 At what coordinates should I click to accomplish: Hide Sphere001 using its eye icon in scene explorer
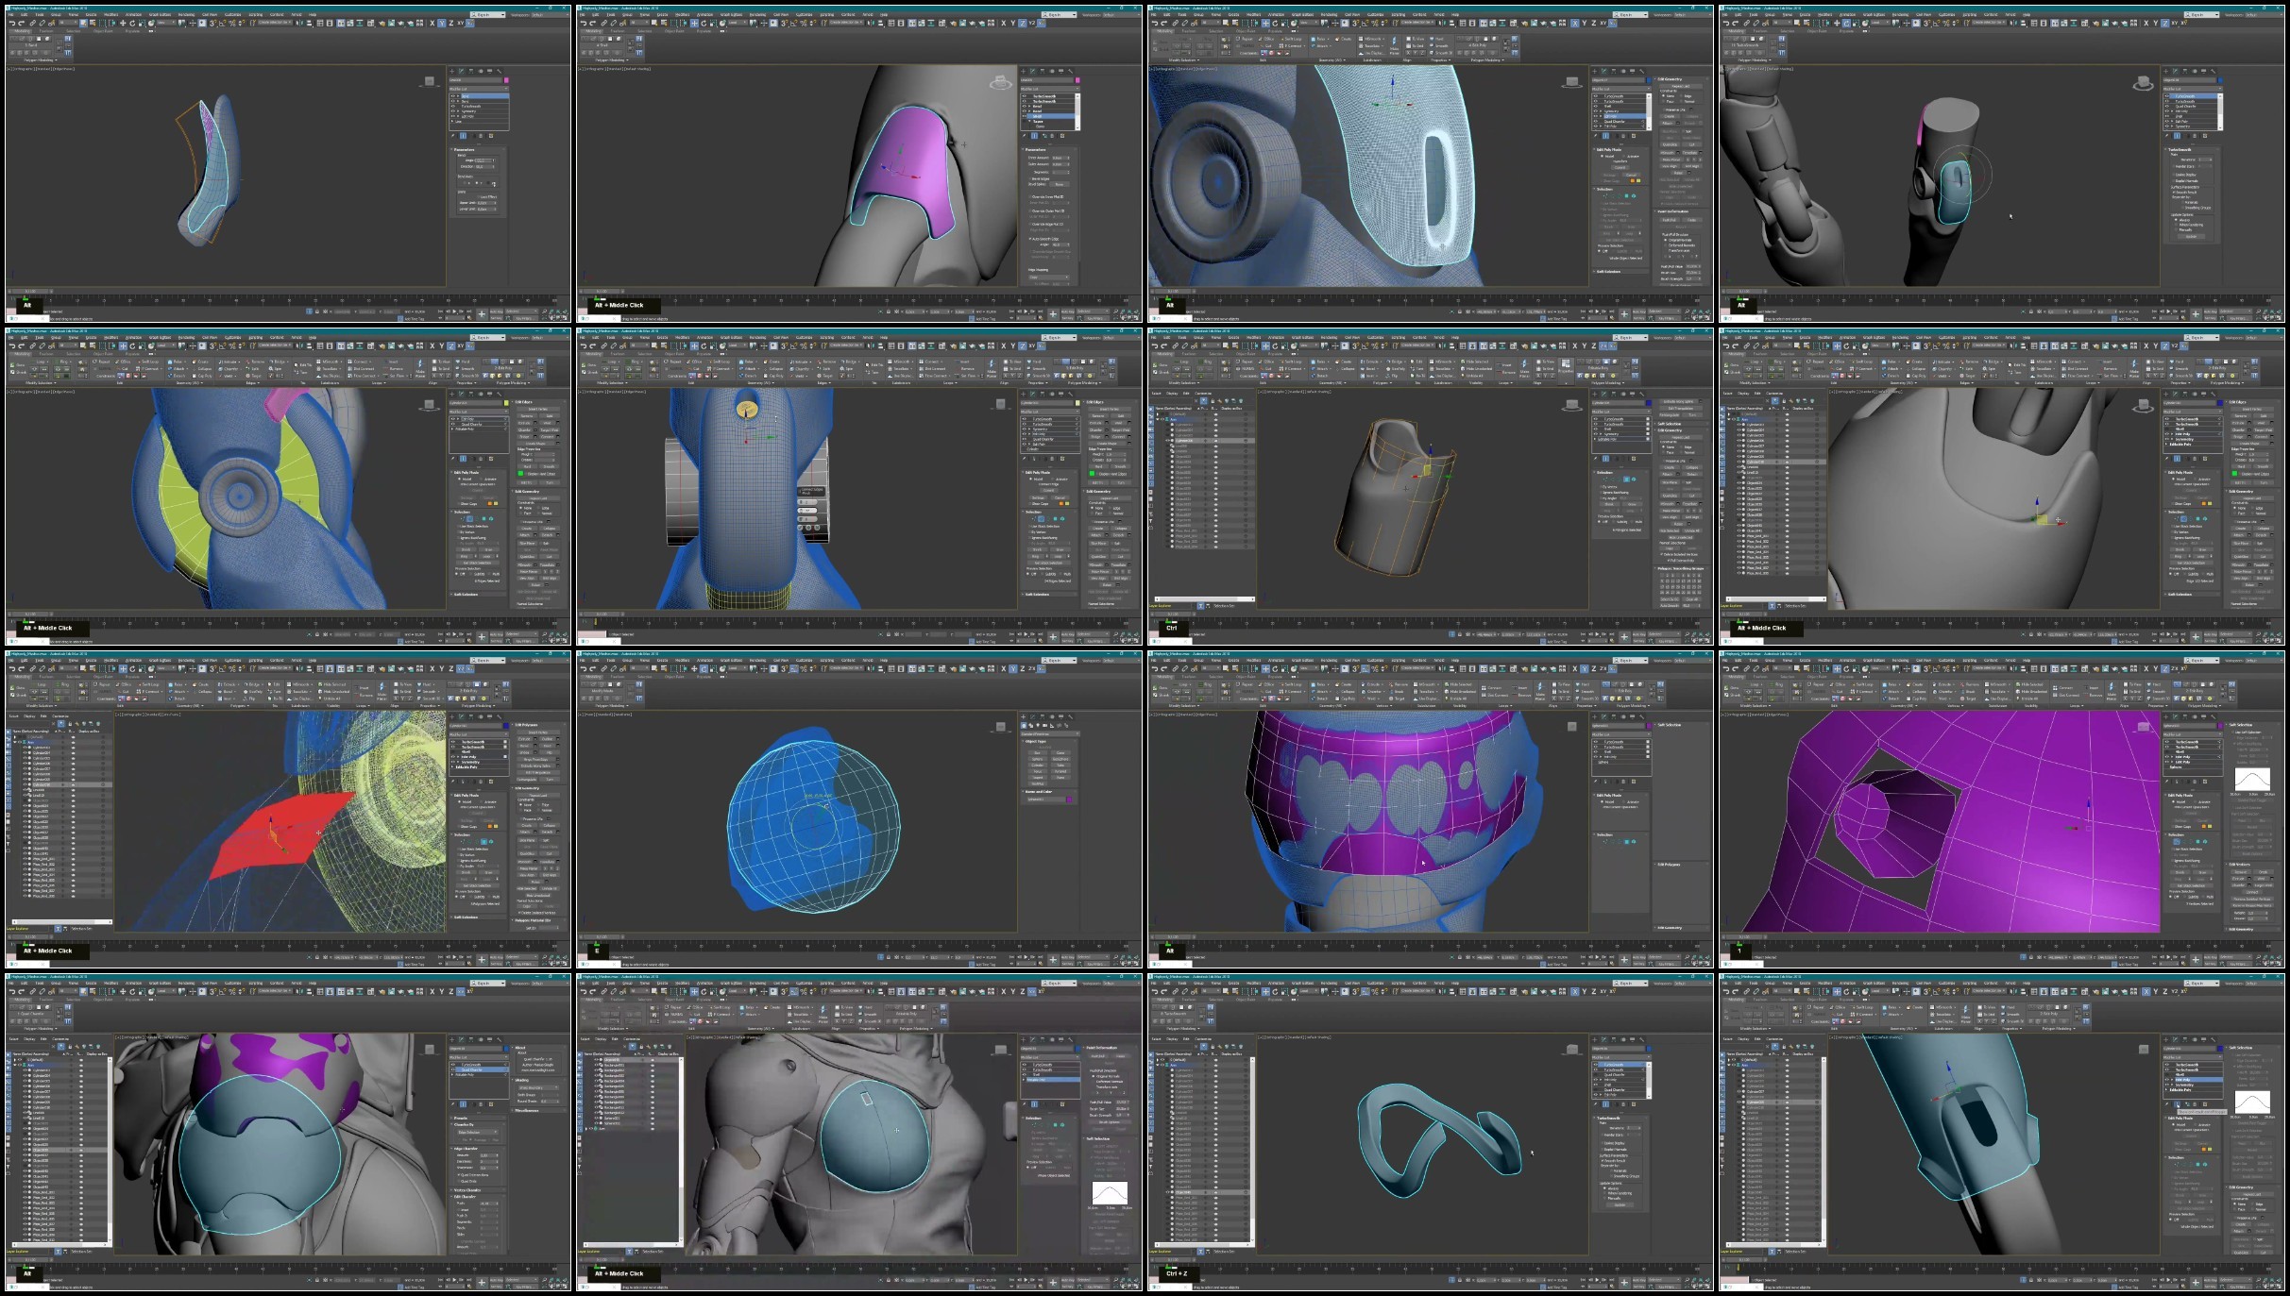coord(596,1118)
